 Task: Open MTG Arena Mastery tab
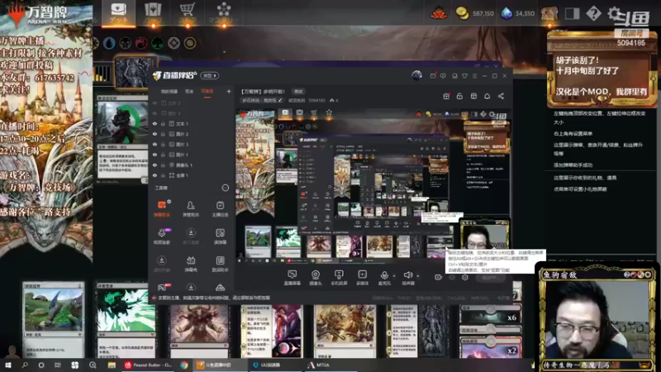click(x=224, y=13)
